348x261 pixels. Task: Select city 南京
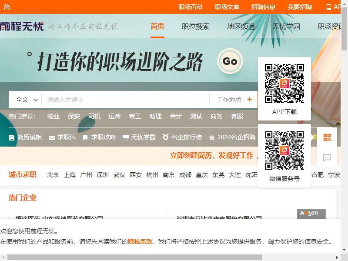(169, 175)
